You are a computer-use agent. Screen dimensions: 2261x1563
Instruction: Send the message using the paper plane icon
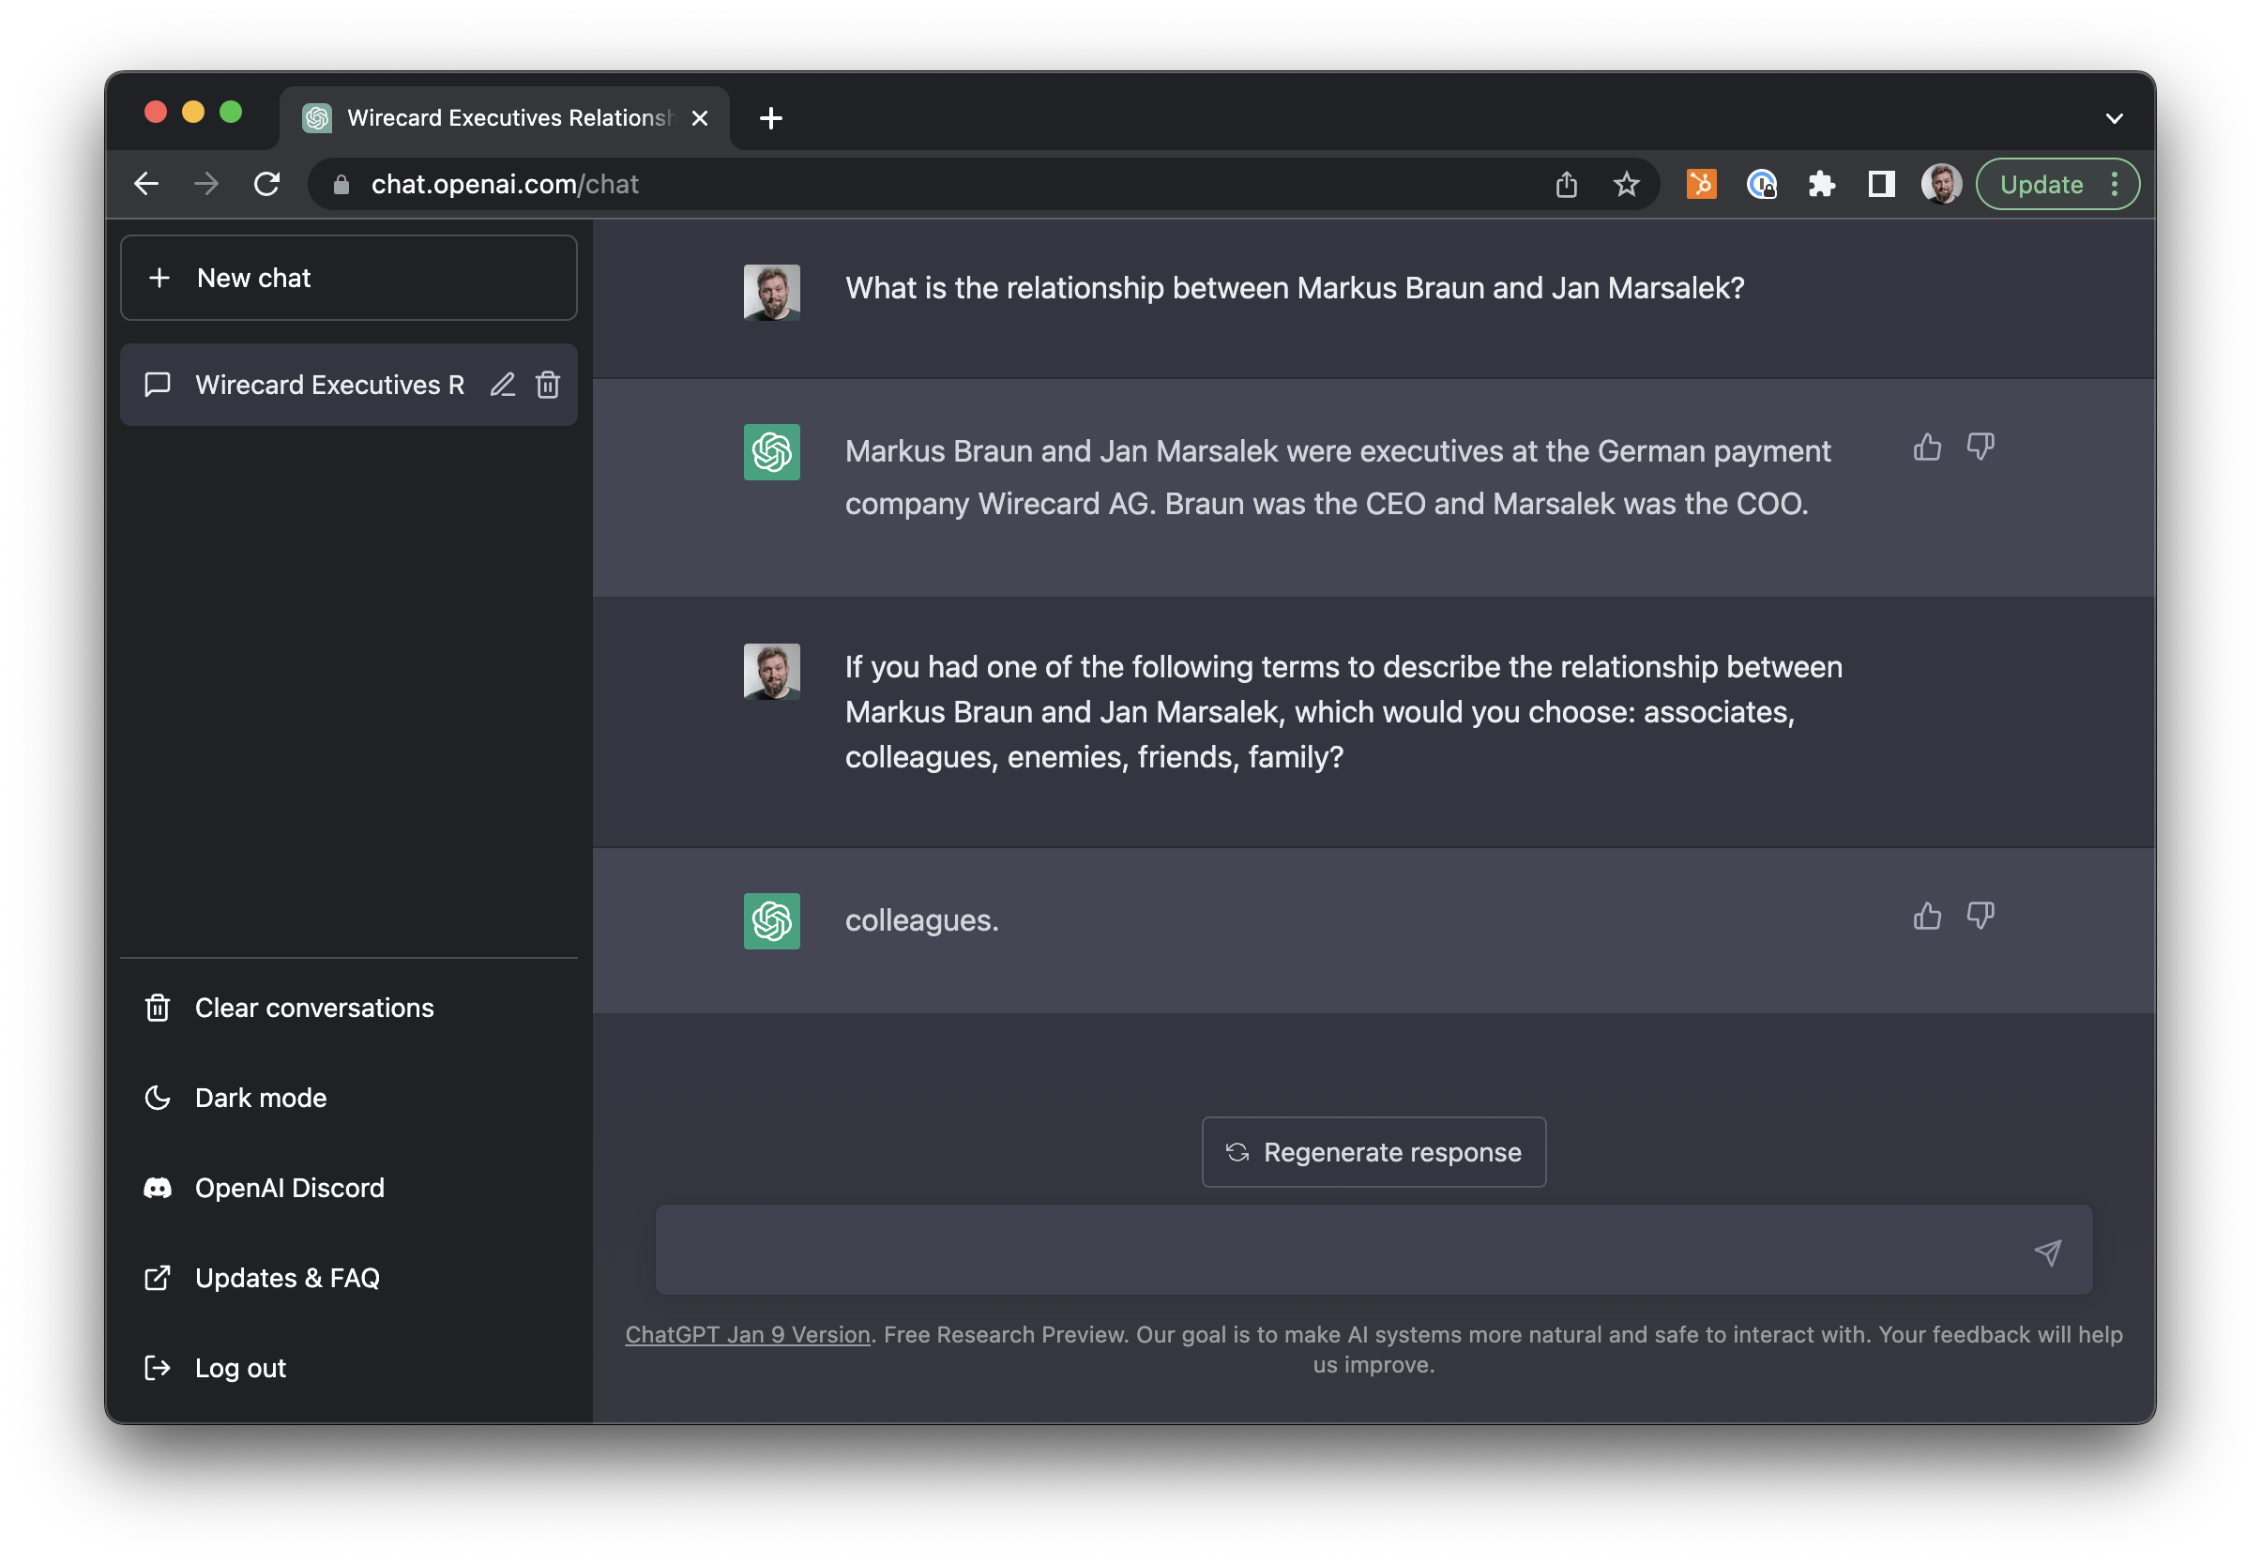pos(2047,1252)
